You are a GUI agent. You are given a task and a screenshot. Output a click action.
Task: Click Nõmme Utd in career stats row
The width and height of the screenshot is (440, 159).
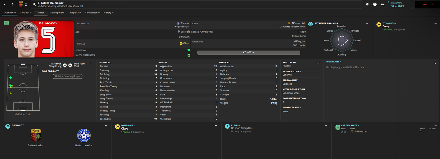click(361, 131)
